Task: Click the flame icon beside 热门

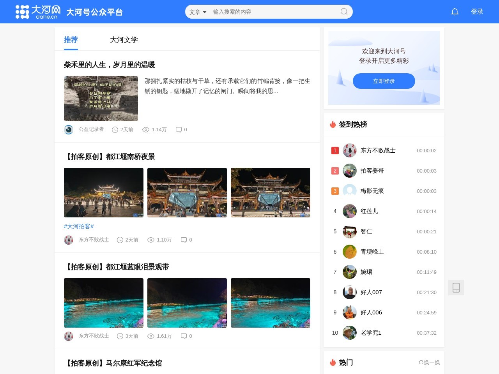Action: [333, 362]
